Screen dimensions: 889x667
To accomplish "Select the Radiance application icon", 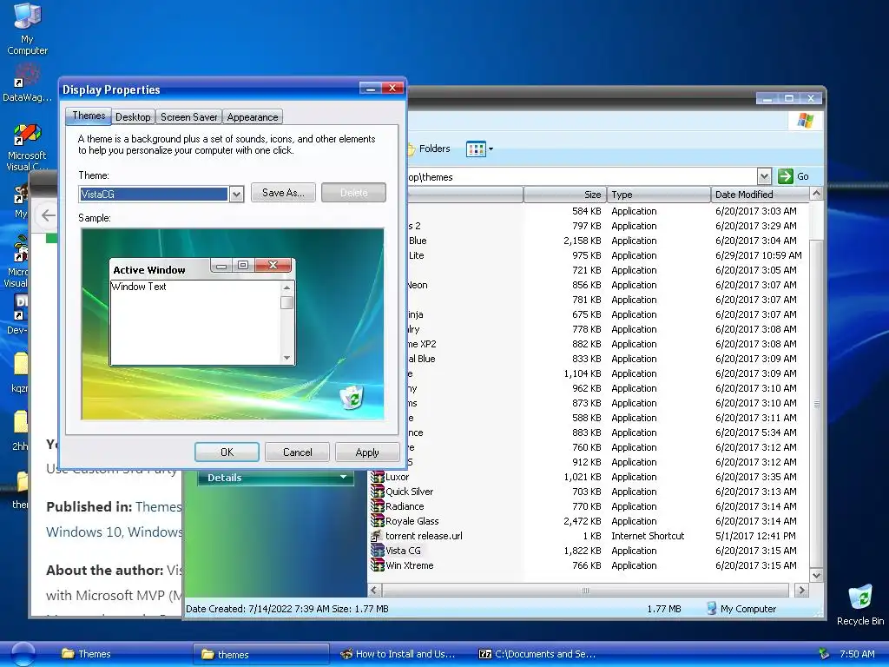I will pyautogui.click(x=377, y=506).
